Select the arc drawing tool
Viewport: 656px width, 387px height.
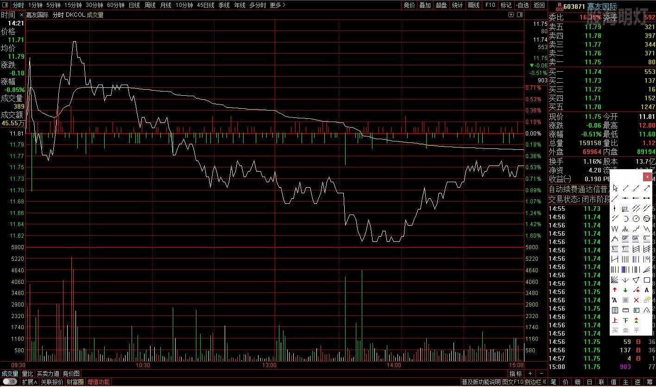click(x=625, y=218)
